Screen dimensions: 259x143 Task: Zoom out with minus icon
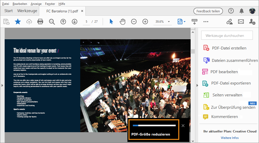click(x=134, y=22)
